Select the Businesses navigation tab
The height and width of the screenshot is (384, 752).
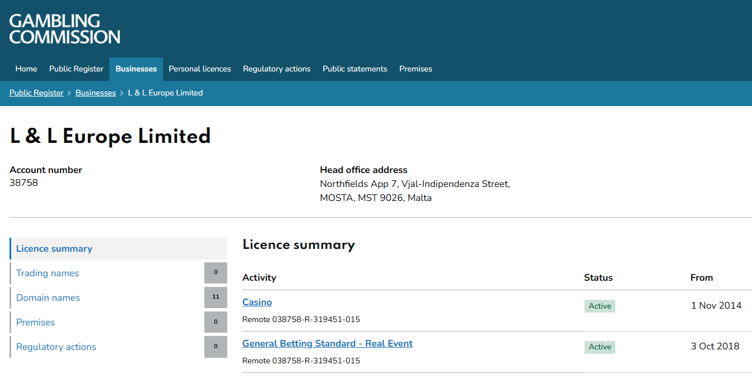click(x=136, y=69)
